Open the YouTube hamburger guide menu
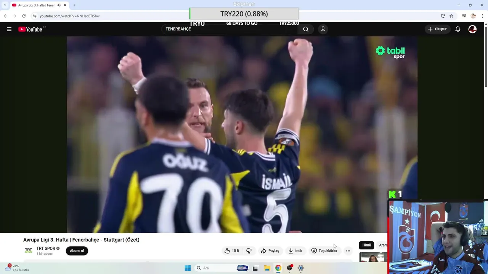488x274 pixels. point(9,29)
